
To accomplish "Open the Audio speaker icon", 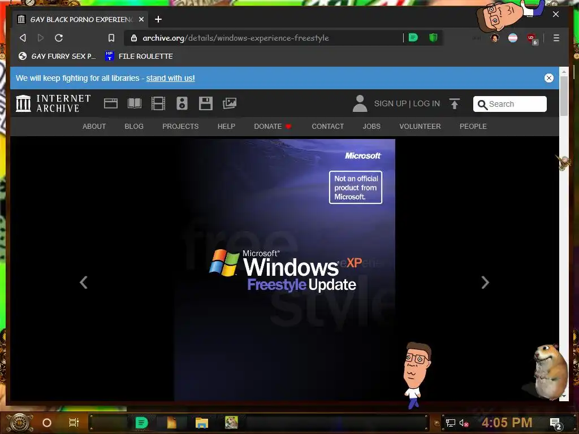I will 182,103.
